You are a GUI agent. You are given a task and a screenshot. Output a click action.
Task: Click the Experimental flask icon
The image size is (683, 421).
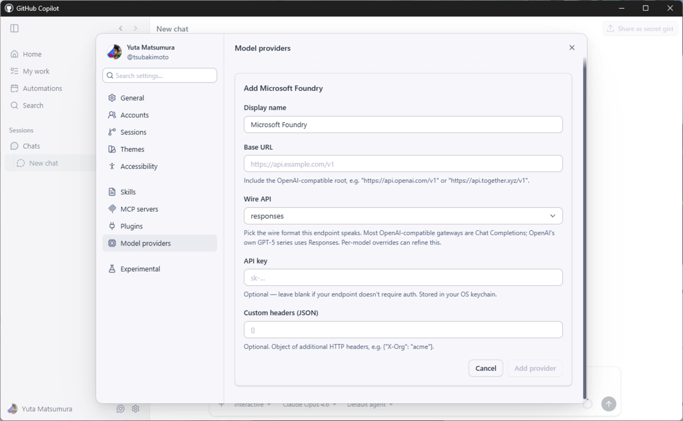[112, 269]
